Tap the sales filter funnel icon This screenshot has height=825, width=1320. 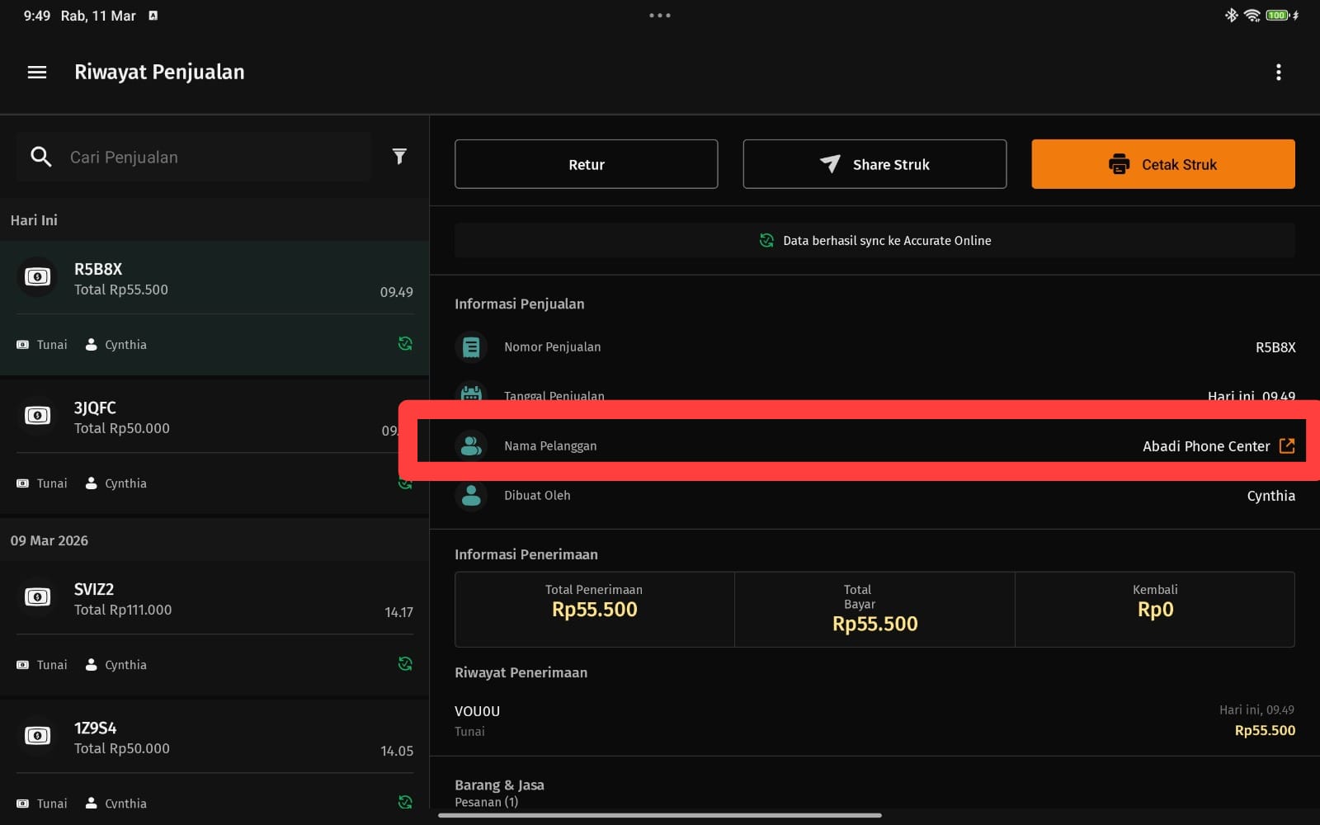(x=399, y=157)
